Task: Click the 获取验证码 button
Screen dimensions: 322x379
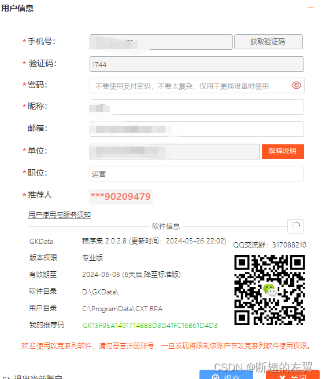Action: pos(268,42)
